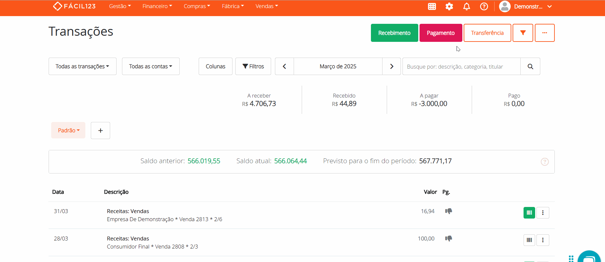Toggle paid status thumb for 16,94 transaction
This screenshot has width=605, height=262.
(449, 211)
